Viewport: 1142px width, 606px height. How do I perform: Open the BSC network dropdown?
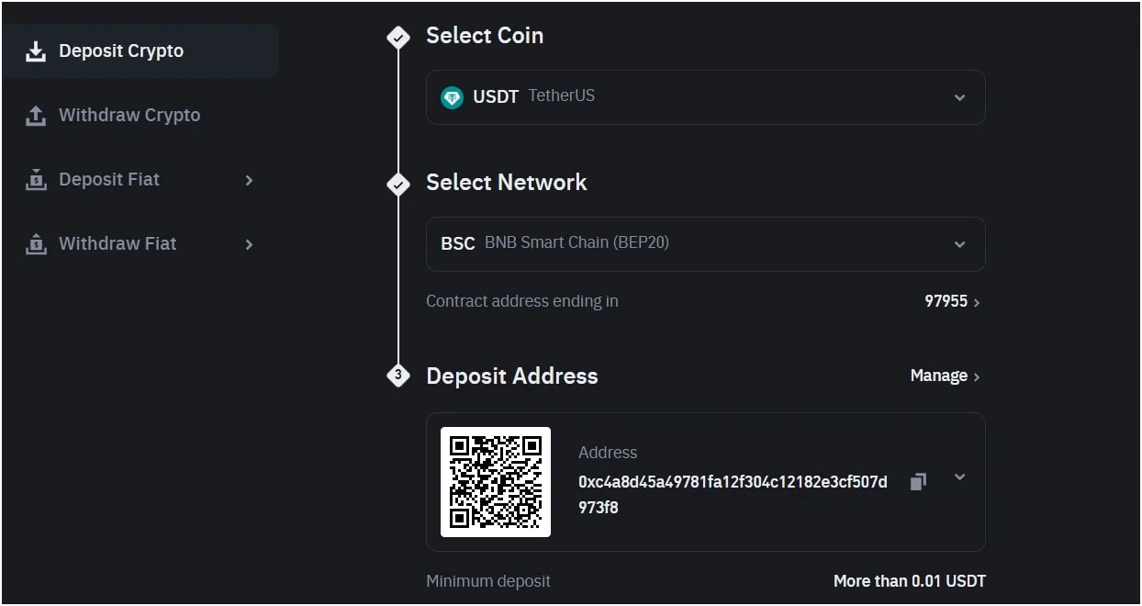959,244
